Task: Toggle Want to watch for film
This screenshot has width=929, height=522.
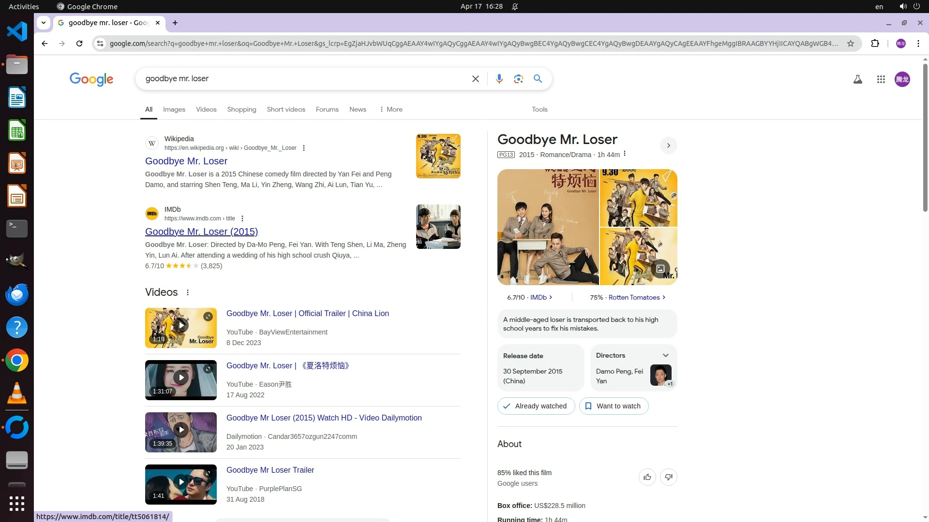Action: click(614, 406)
